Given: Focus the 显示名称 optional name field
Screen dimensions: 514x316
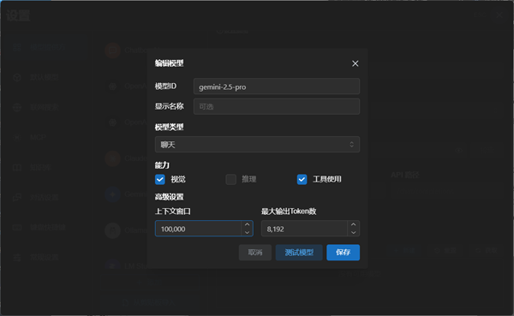Looking at the screenshot, I should click(277, 106).
